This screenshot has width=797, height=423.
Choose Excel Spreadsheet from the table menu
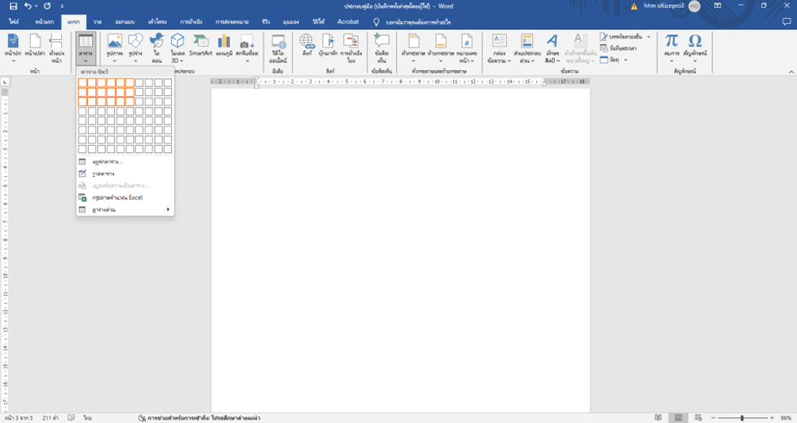coord(117,197)
